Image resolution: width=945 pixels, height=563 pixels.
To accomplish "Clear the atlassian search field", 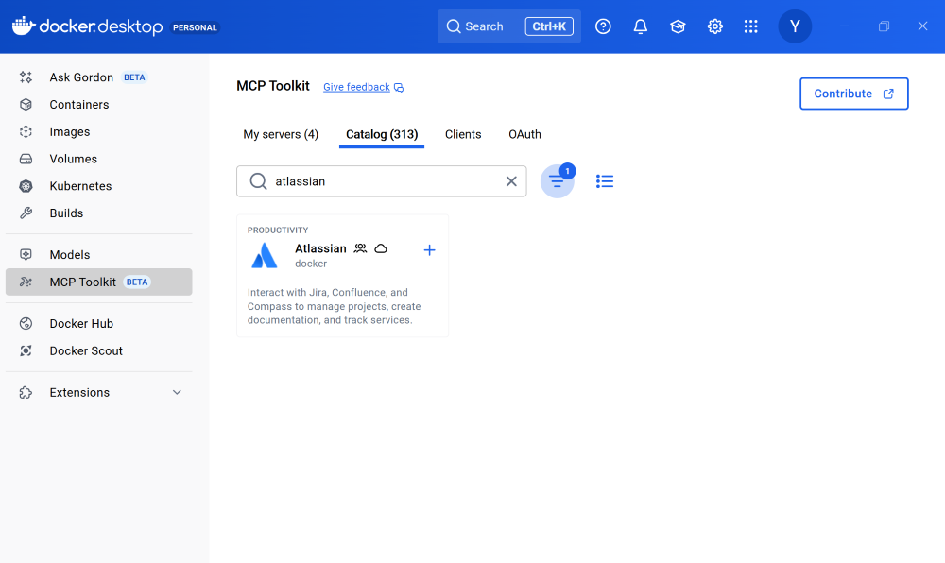I will 511,180.
